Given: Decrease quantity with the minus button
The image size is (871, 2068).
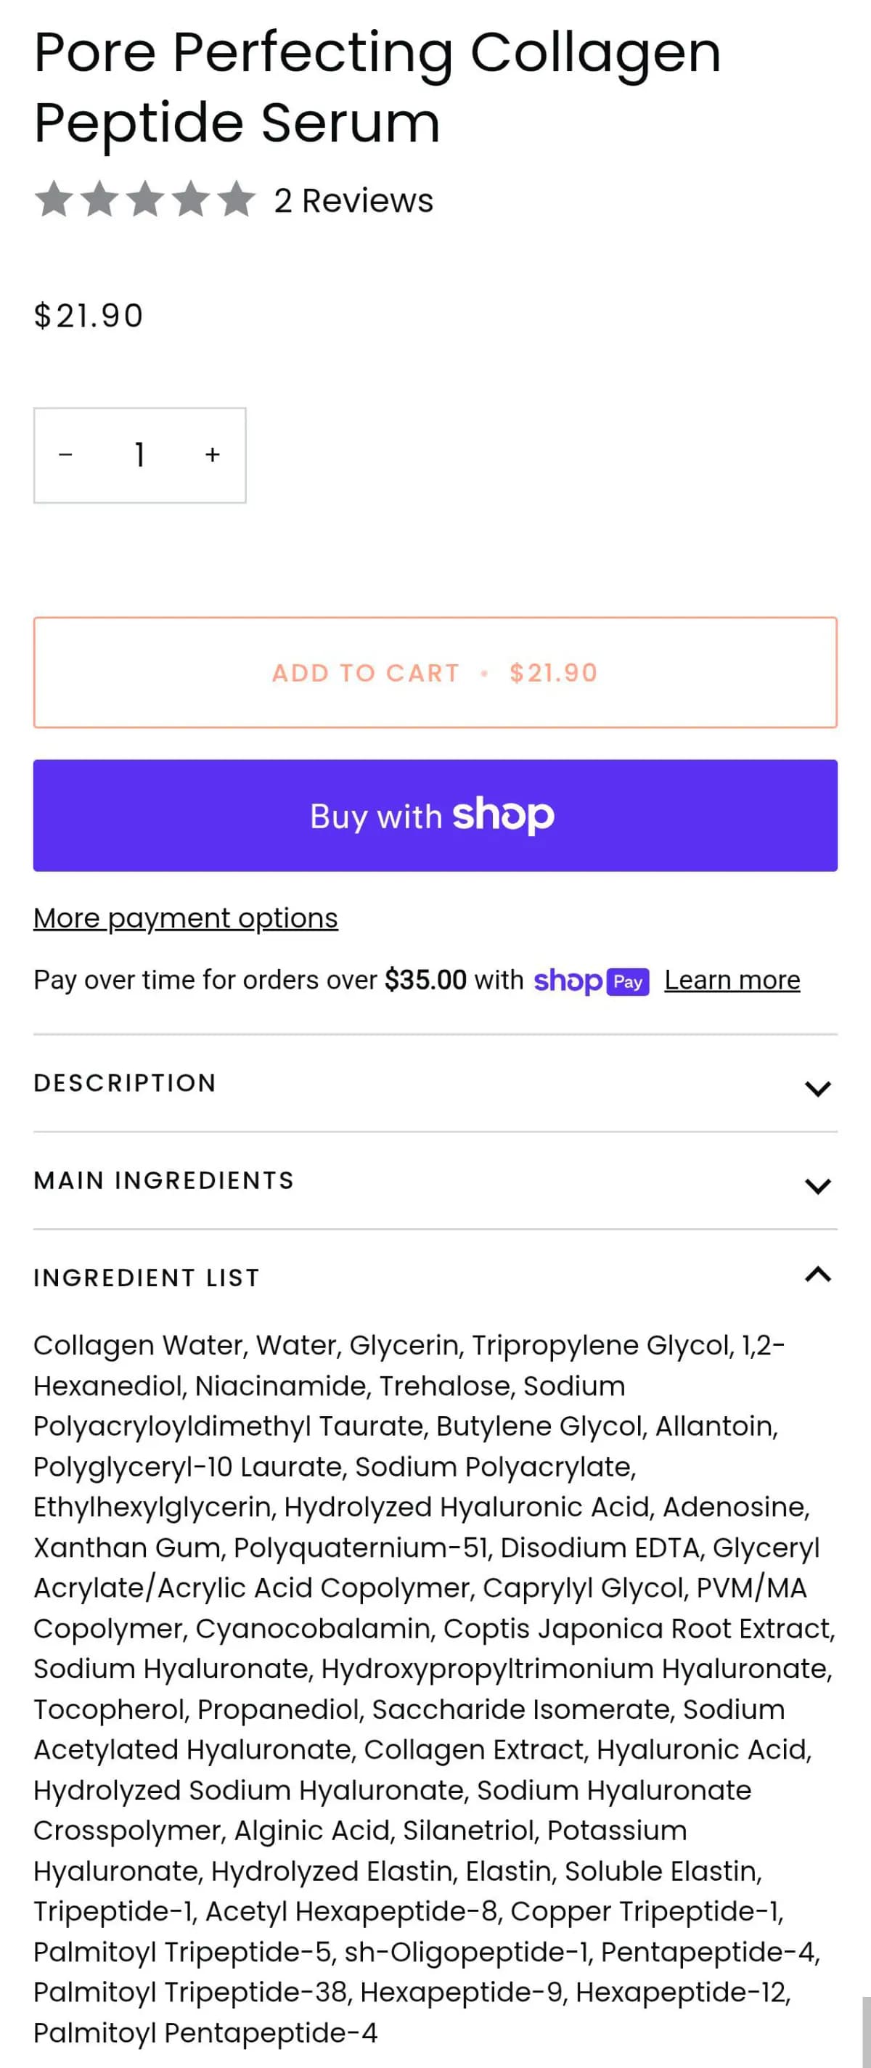Looking at the screenshot, I should pyautogui.click(x=66, y=455).
